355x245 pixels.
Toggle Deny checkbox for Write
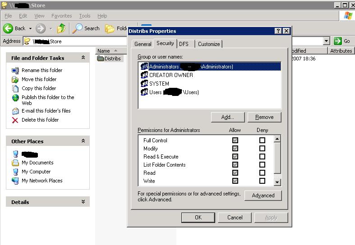(262, 181)
